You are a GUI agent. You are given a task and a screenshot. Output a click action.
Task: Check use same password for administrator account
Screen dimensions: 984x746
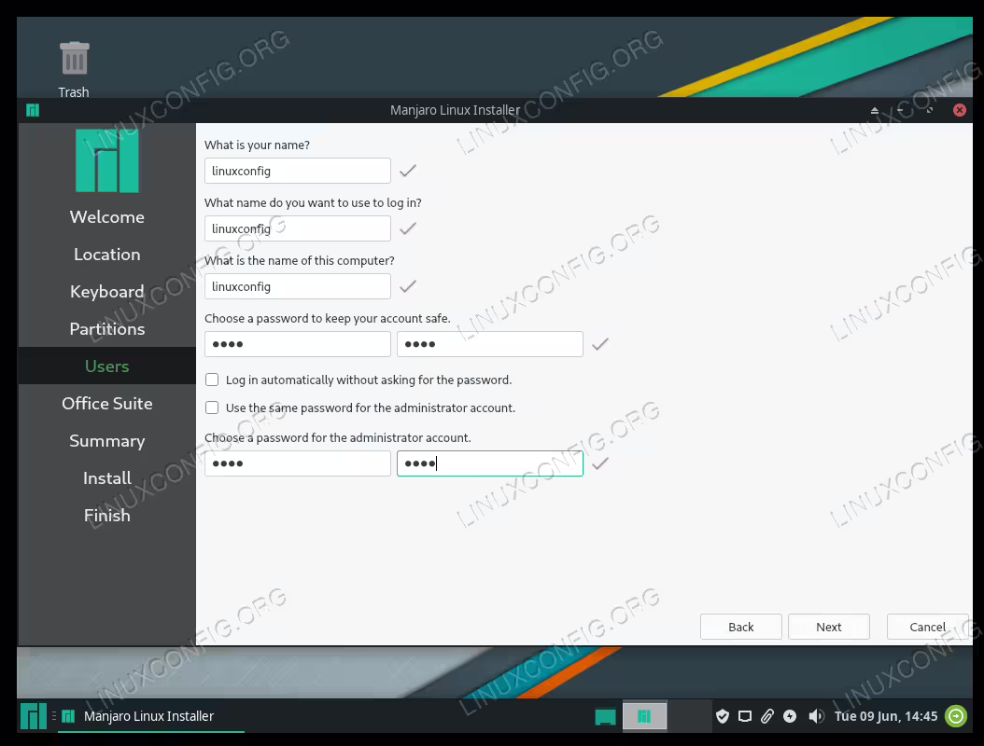point(212,408)
